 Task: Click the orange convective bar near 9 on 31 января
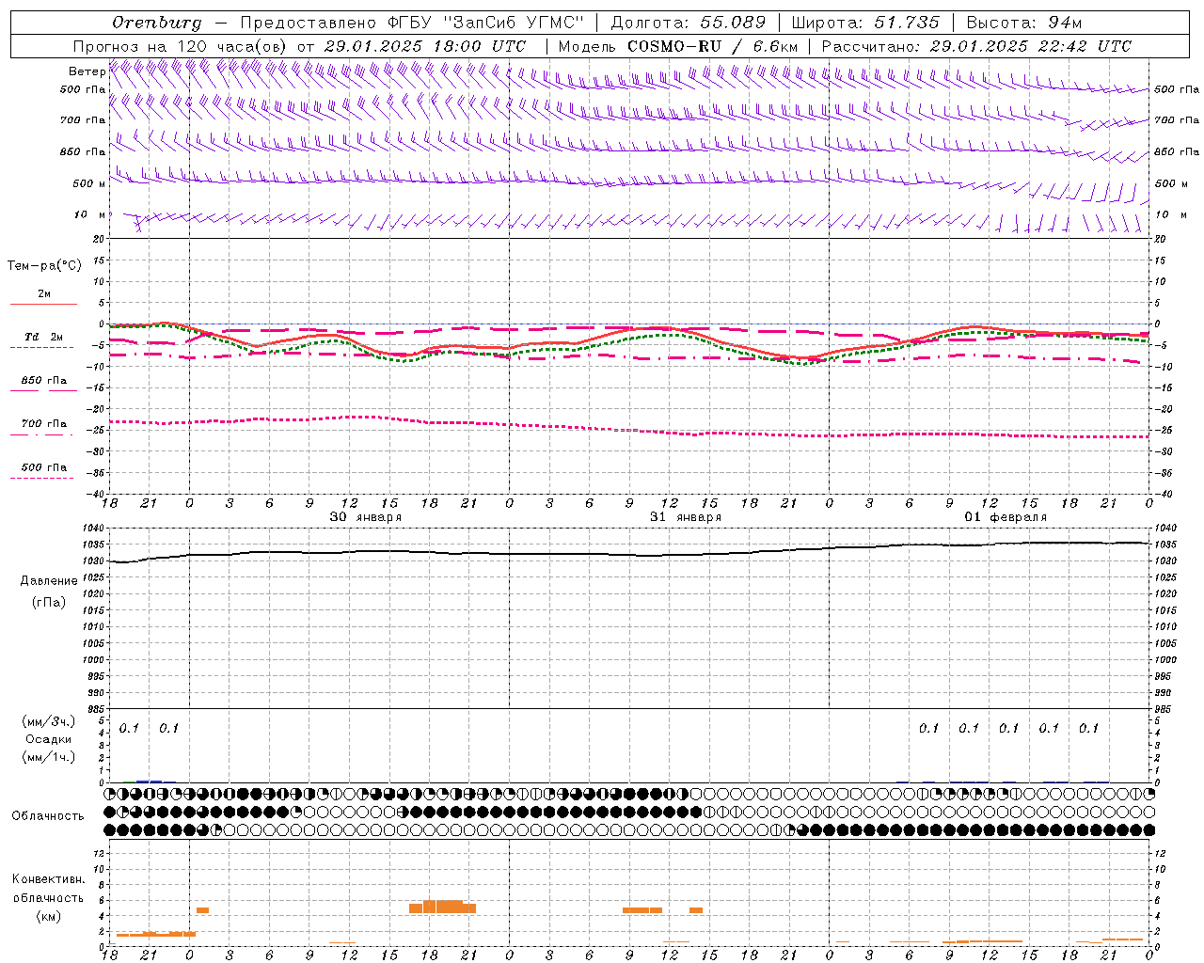pos(642,910)
